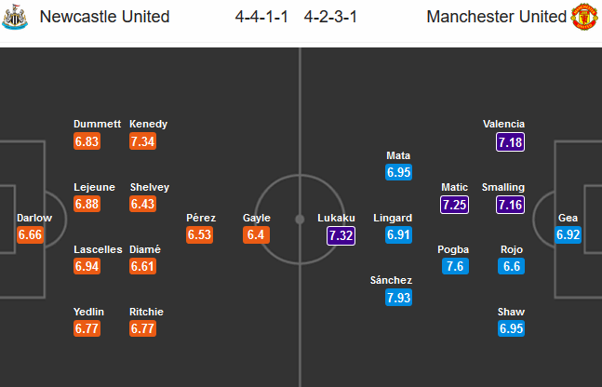
Task: Select Matic's 7.25 rating badge
Action: tap(454, 205)
